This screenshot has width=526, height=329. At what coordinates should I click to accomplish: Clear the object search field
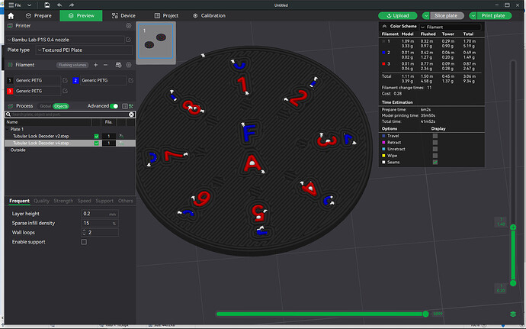[x=131, y=115]
